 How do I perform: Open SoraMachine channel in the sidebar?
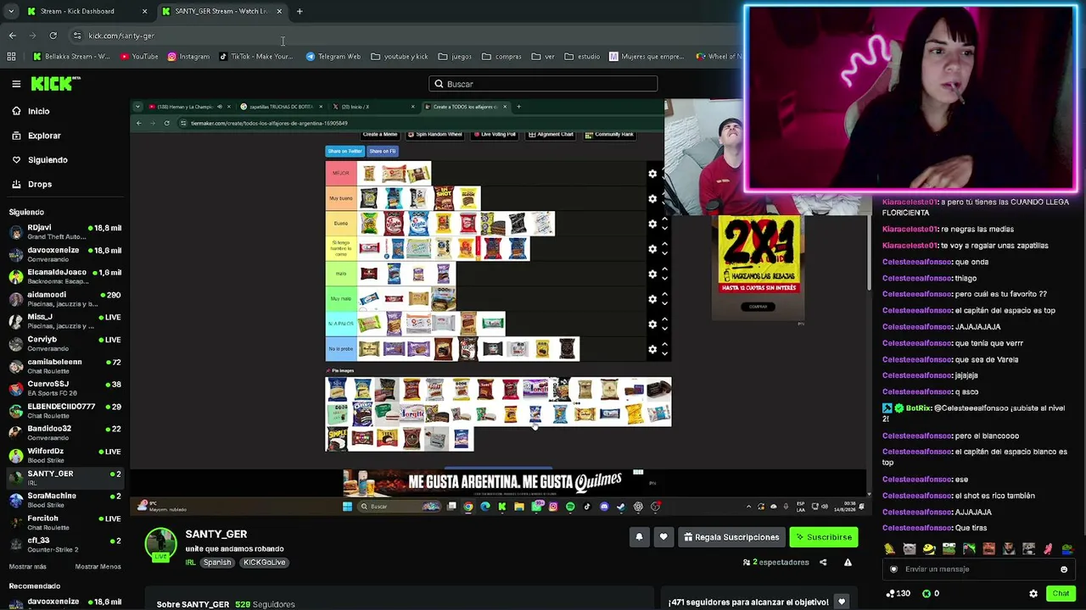pyautogui.click(x=64, y=500)
